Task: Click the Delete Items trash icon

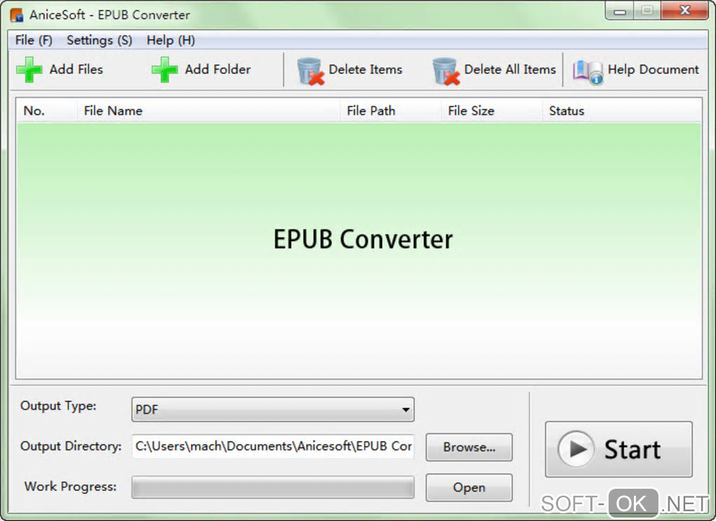Action: [x=310, y=71]
